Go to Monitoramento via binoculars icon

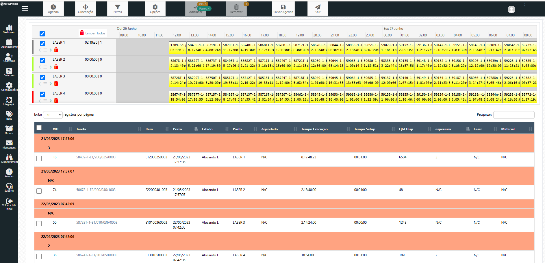[9, 158]
